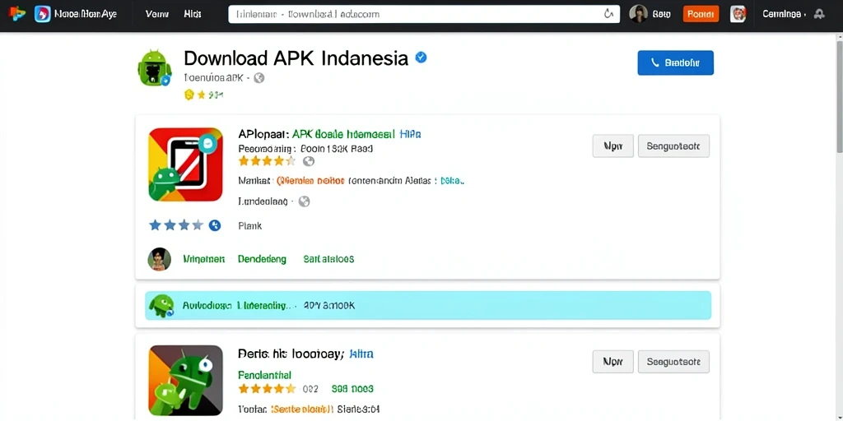
Task: Open the Hids menu
Action: (x=193, y=15)
